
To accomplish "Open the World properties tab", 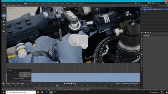I will click(142, 49).
